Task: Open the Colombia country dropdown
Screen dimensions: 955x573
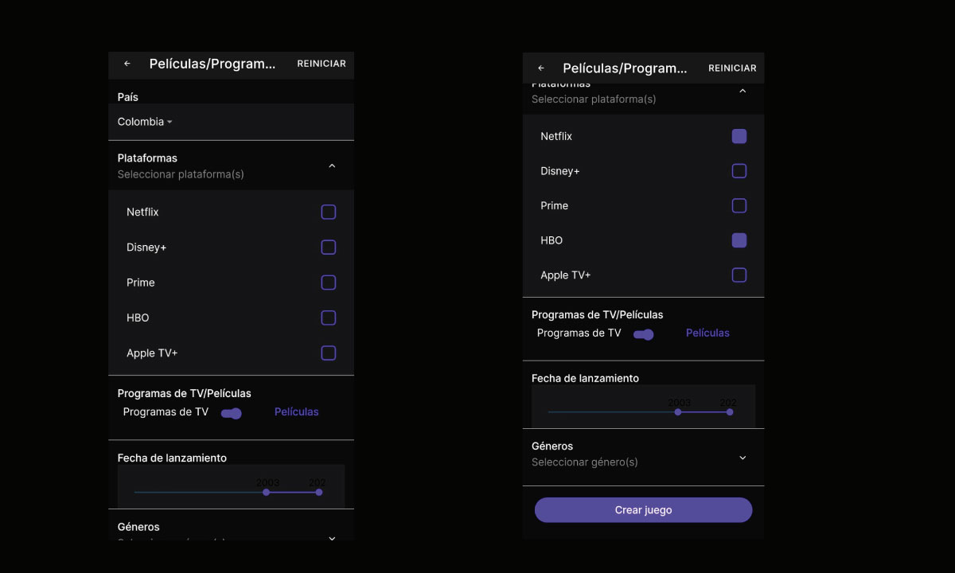Action: (145, 122)
